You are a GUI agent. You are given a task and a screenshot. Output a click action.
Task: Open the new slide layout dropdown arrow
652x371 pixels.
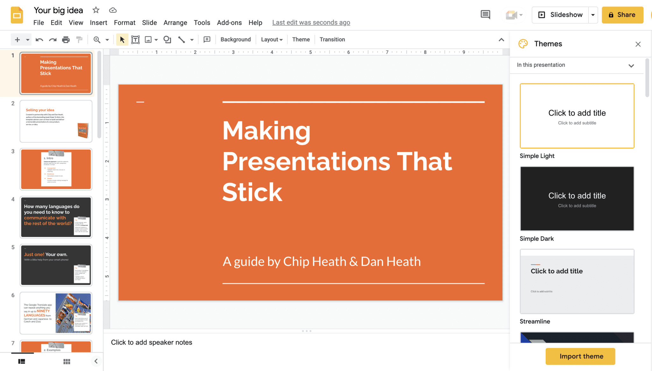[x=28, y=40]
